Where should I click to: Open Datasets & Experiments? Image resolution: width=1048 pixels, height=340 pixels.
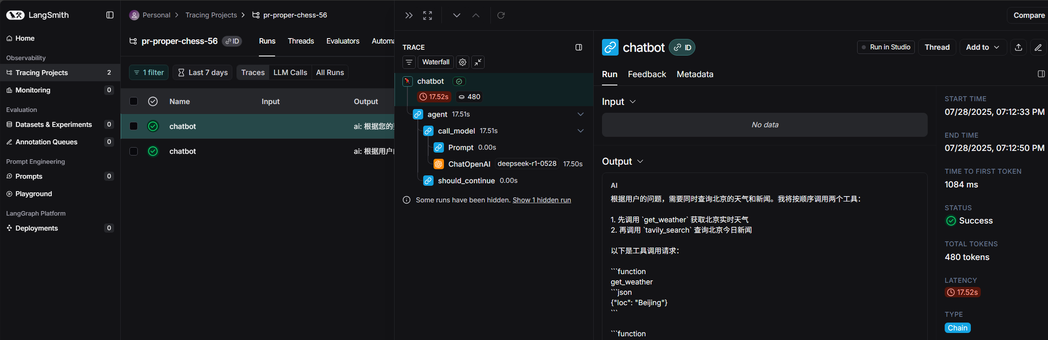60,124
